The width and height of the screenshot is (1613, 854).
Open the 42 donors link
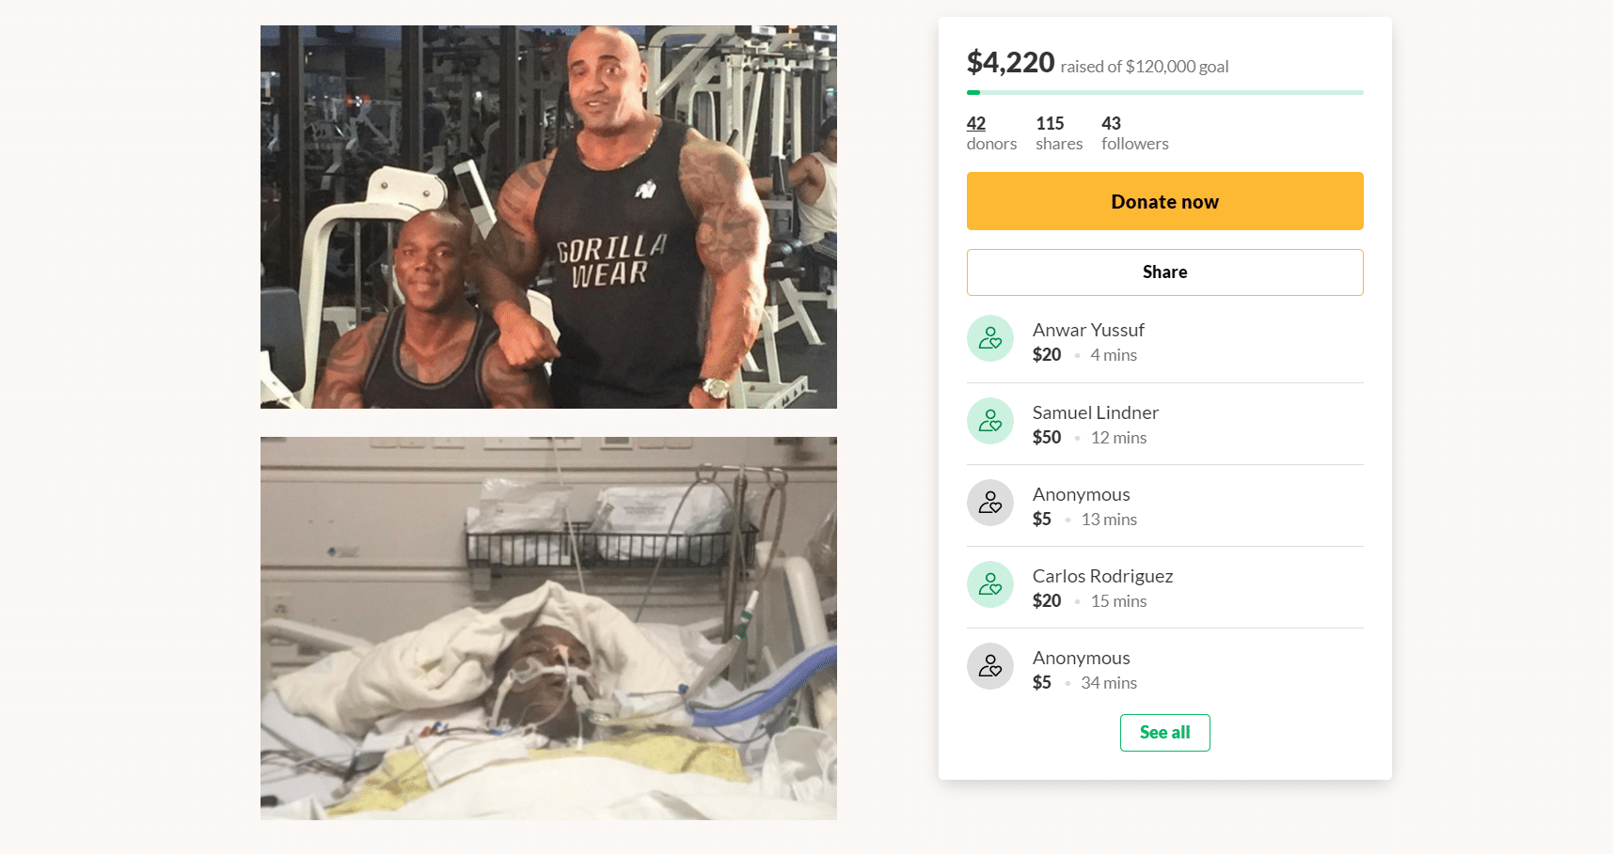[991, 133]
